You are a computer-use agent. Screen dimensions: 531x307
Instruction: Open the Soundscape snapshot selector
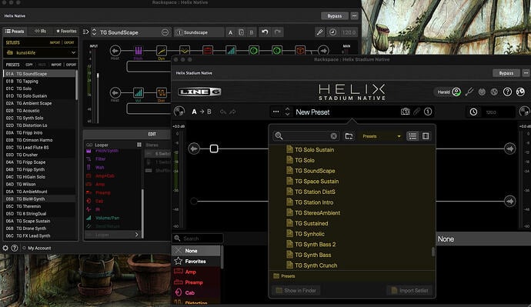point(199,32)
